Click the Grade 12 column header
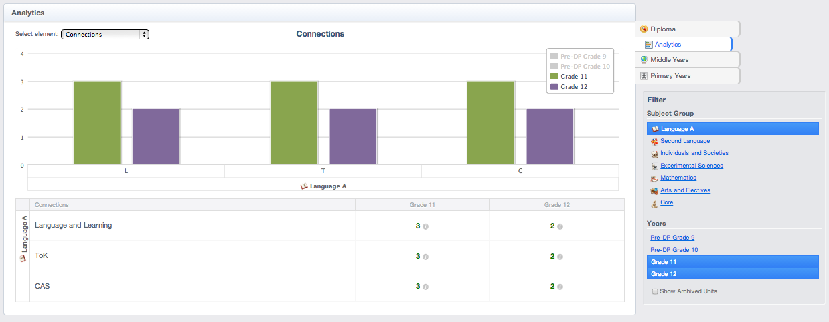 (x=557, y=205)
